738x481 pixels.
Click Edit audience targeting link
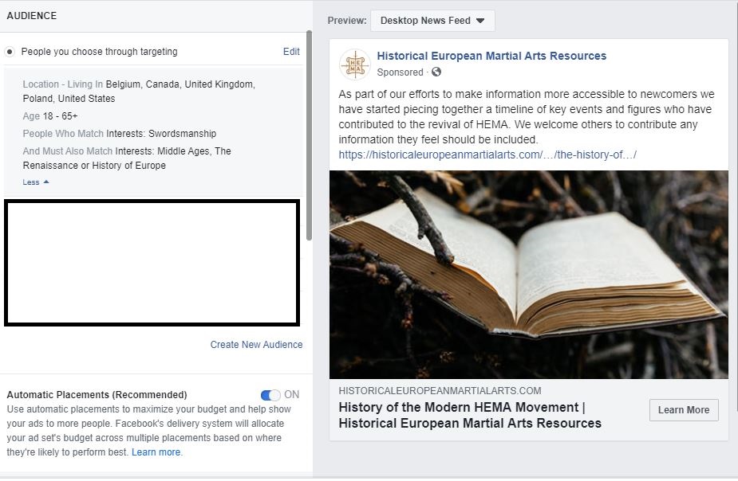pos(291,52)
